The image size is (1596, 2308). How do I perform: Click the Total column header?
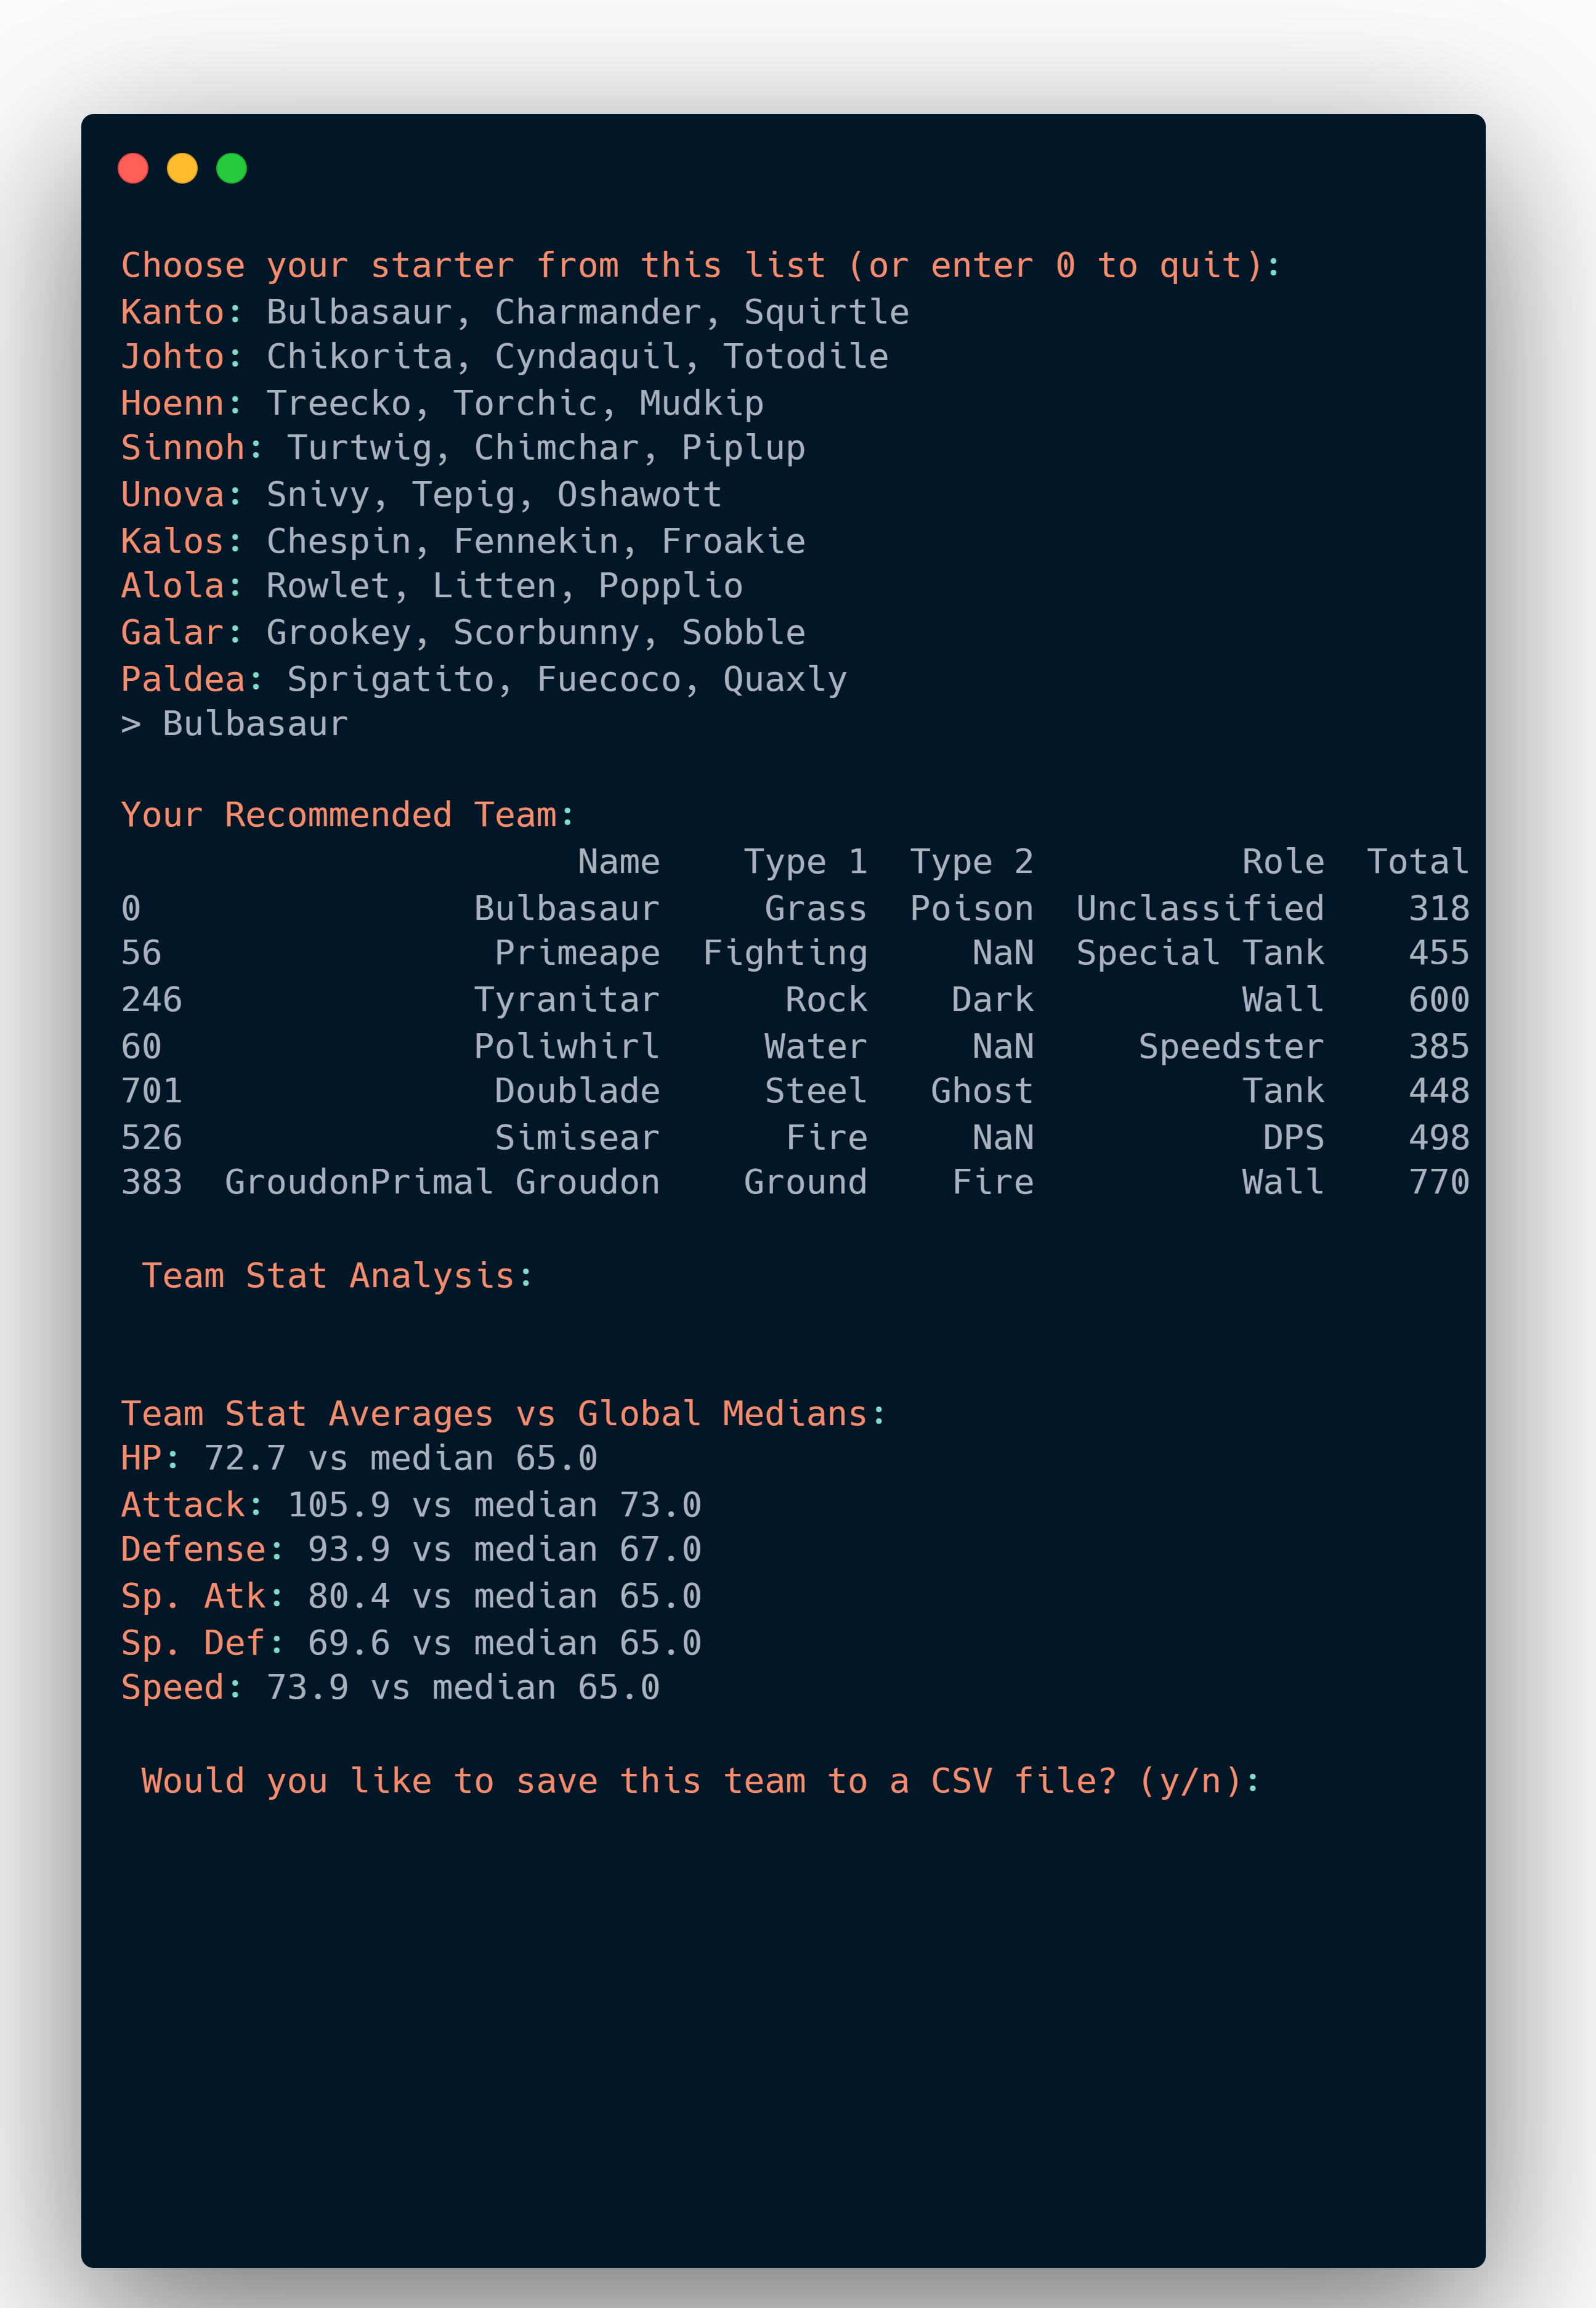pos(1417,862)
